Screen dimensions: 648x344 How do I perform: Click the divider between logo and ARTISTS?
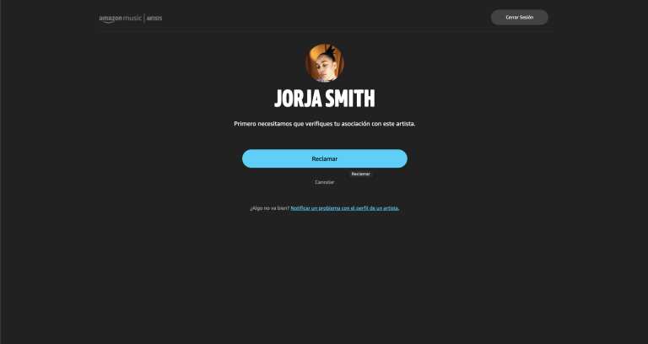[144, 18]
